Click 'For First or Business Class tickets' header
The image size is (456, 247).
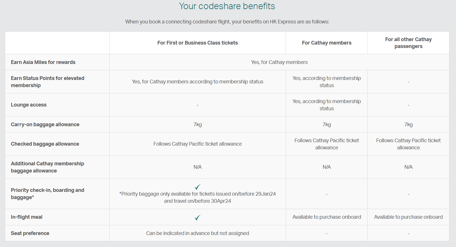[198, 43]
